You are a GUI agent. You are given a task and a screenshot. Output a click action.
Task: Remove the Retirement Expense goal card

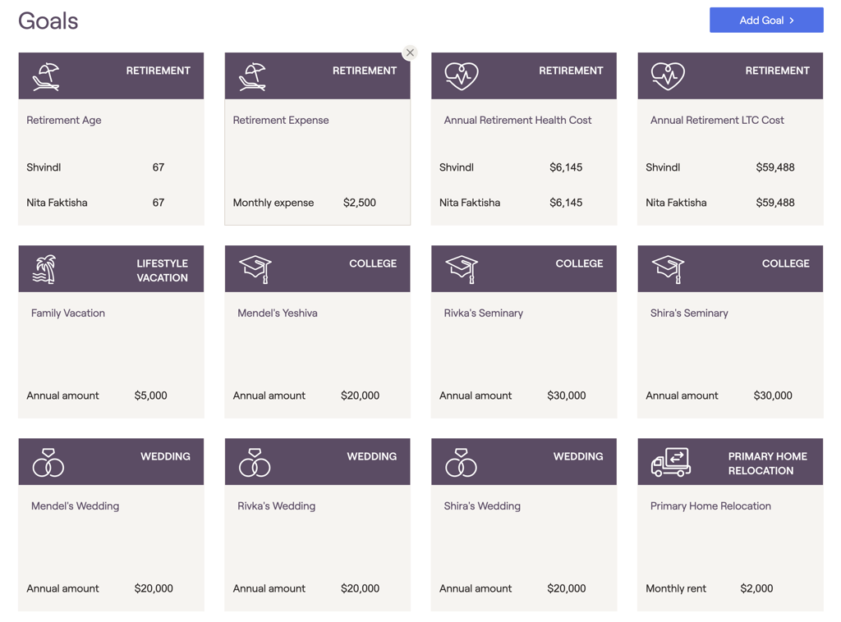pos(410,53)
